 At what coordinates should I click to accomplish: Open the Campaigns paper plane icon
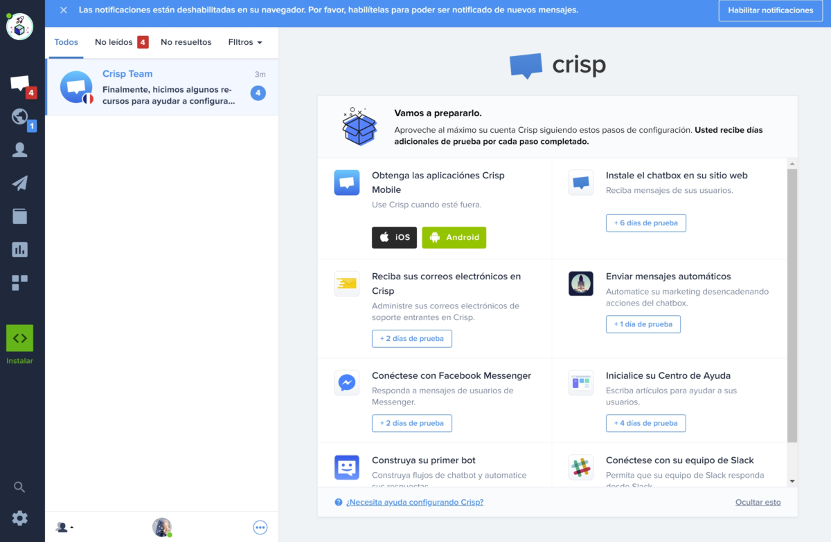click(x=20, y=183)
